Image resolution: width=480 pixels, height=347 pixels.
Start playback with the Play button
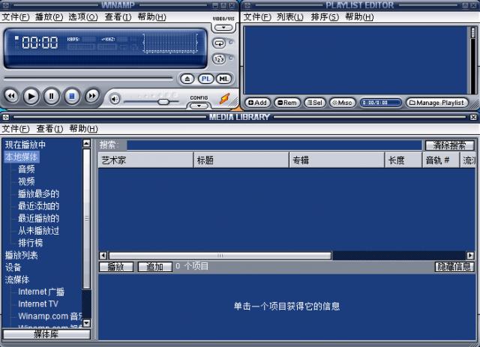31,97
